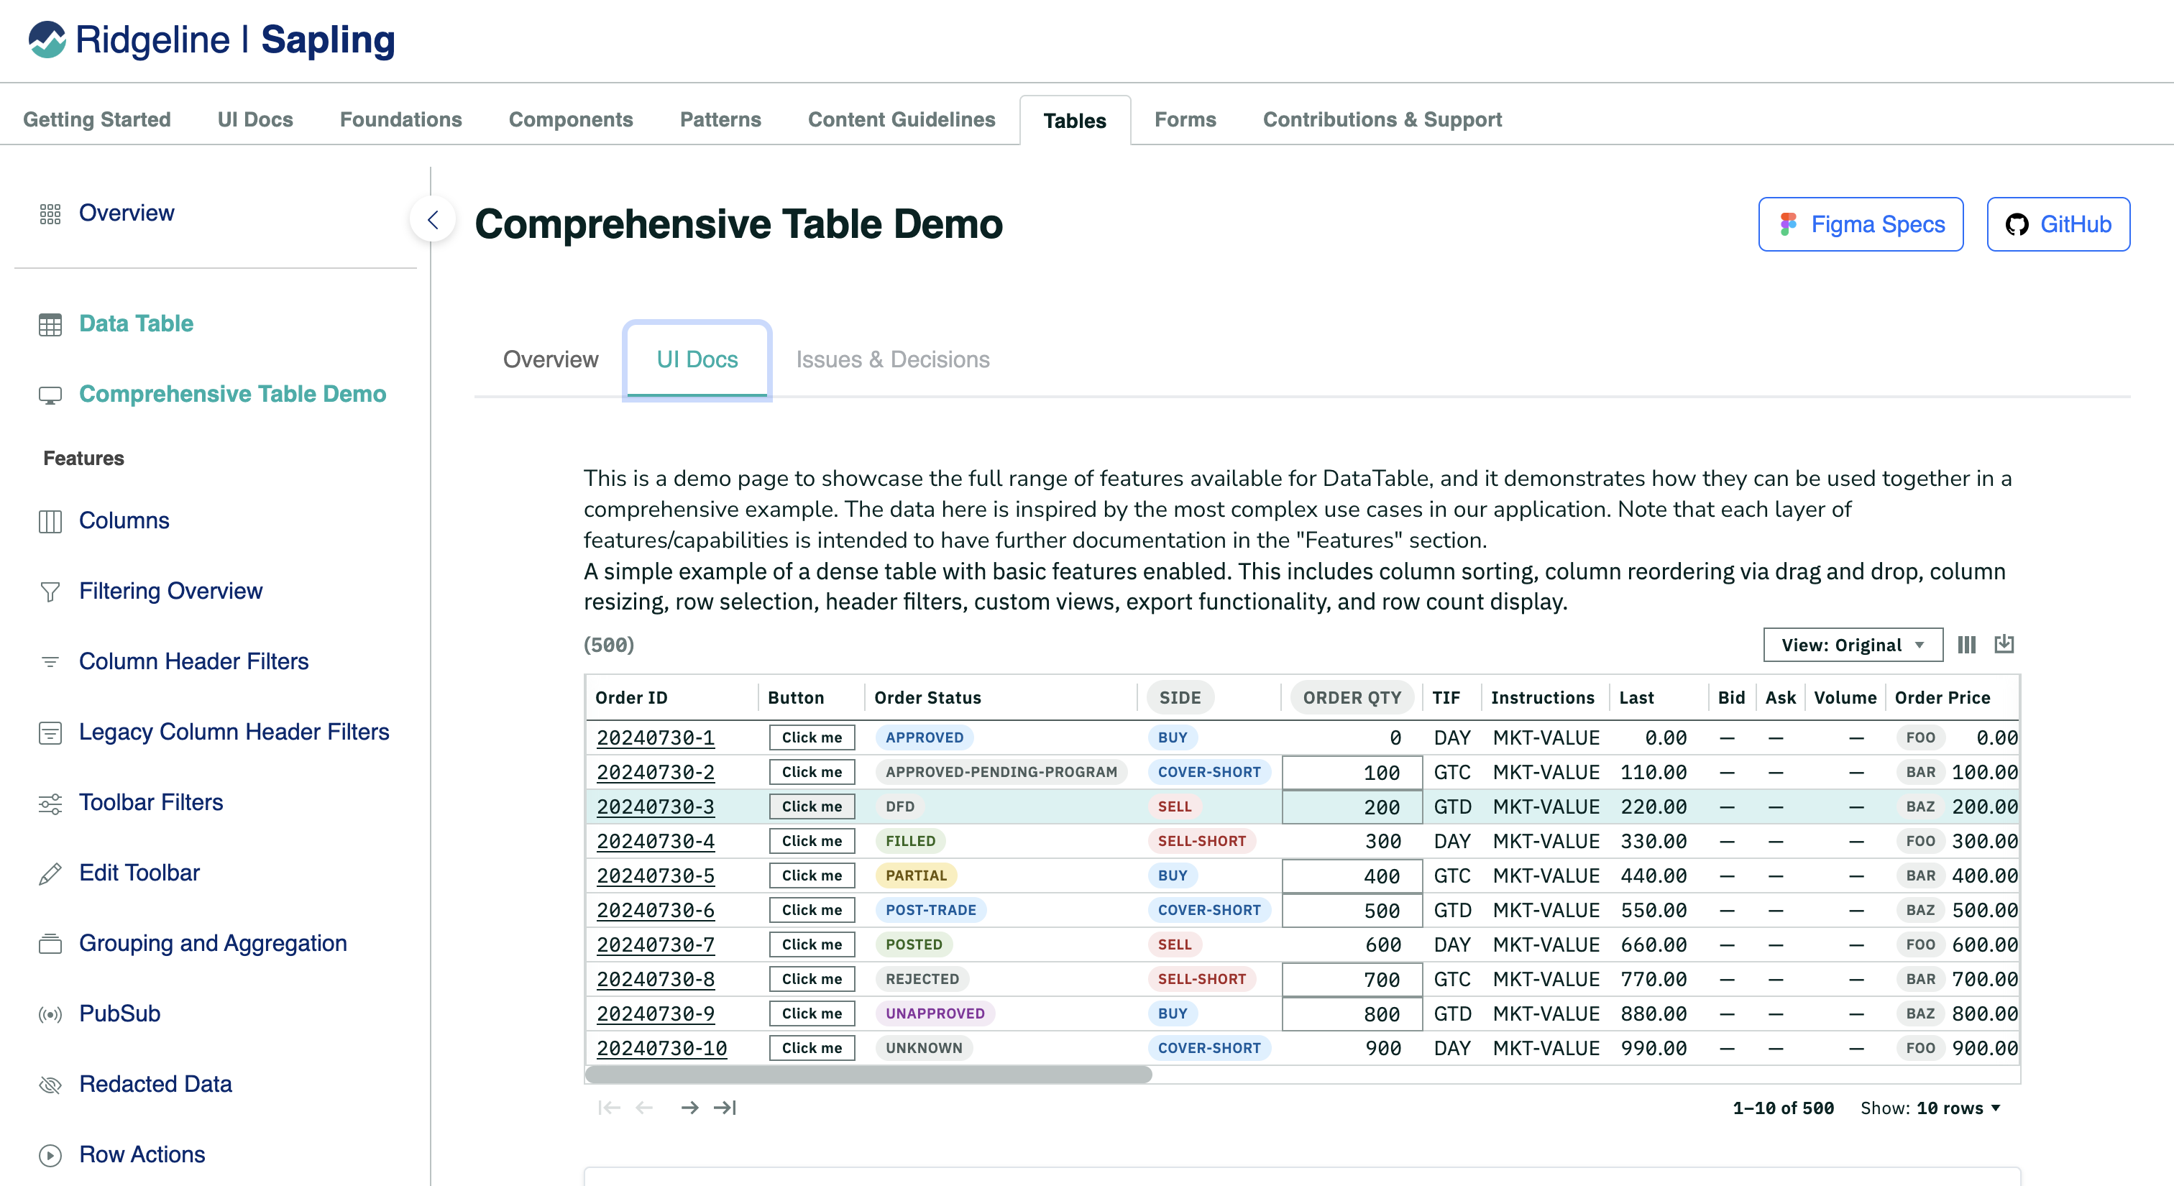Go to previous page of table
This screenshot has height=1186, width=2174.
coord(645,1108)
